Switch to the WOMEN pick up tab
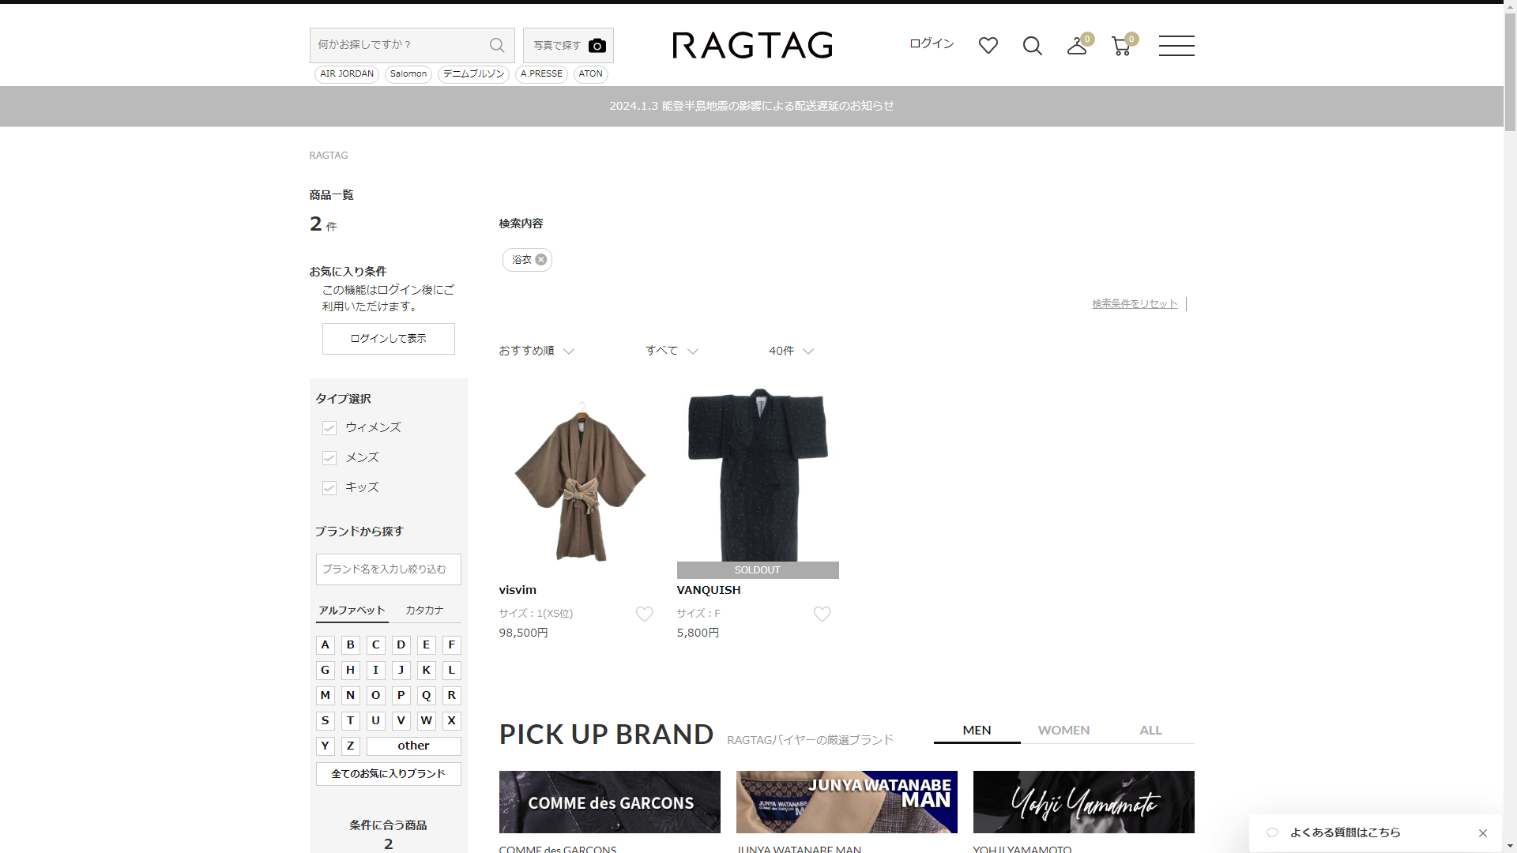Image resolution: width=1517 pixels, height=853 pixels. click(x=1063, y=731)
